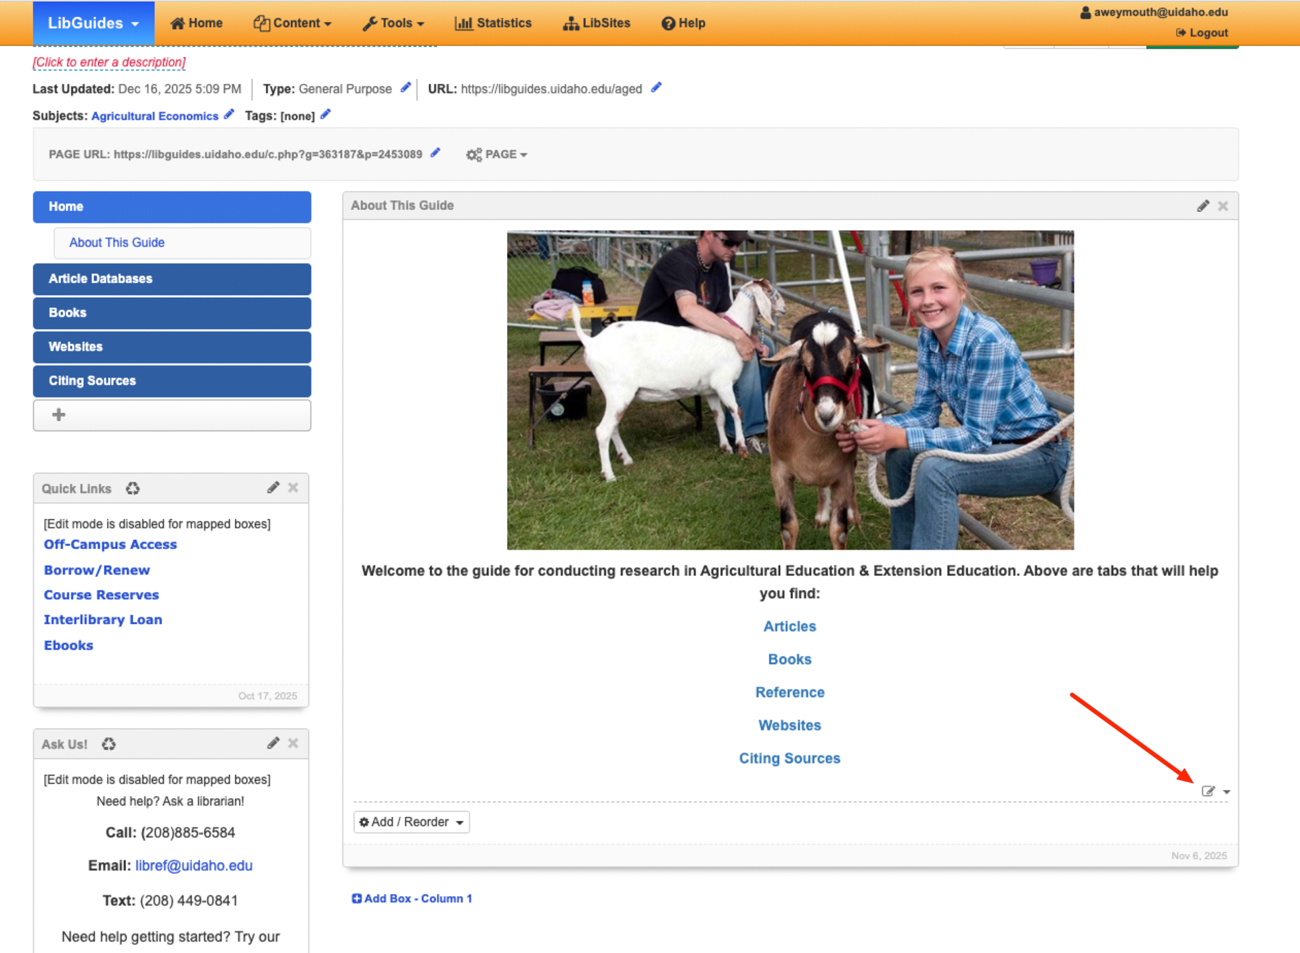This screenshot has width=1300, height=953.
Task: Open the Statistics menu item
Action: tap(494, 23)
